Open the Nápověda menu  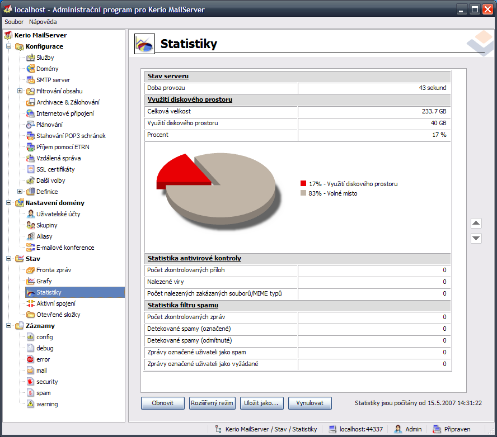pos(43,22)
